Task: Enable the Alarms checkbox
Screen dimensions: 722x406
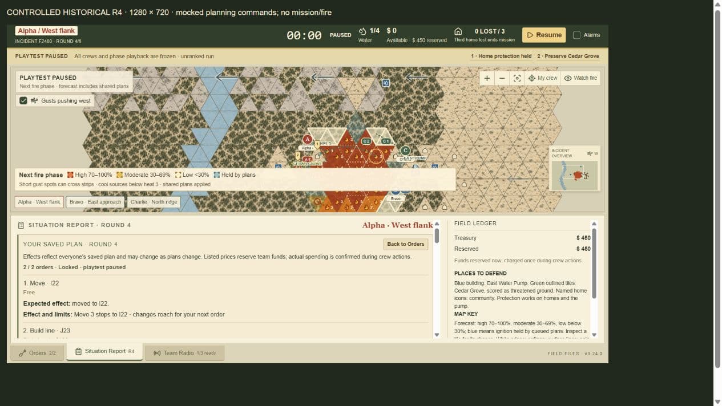Action: point(576,35)
